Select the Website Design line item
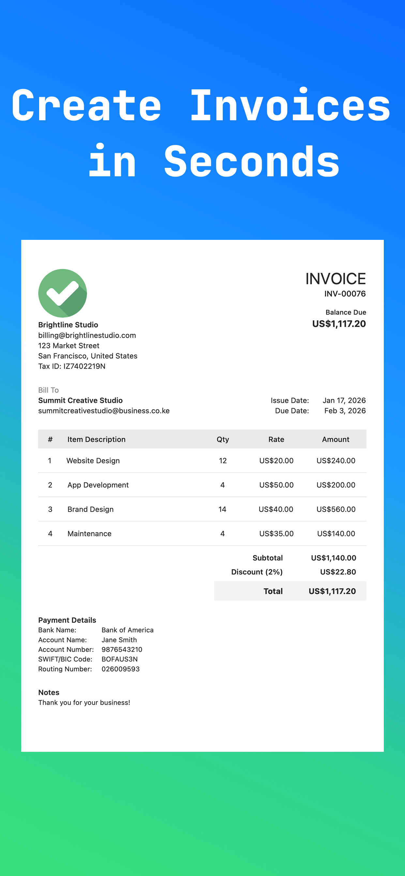Viewport: 405px width, 876px height. [202, 460]
